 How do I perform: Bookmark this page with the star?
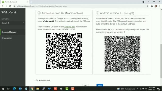pyautogui.click(x=147, y=6)
